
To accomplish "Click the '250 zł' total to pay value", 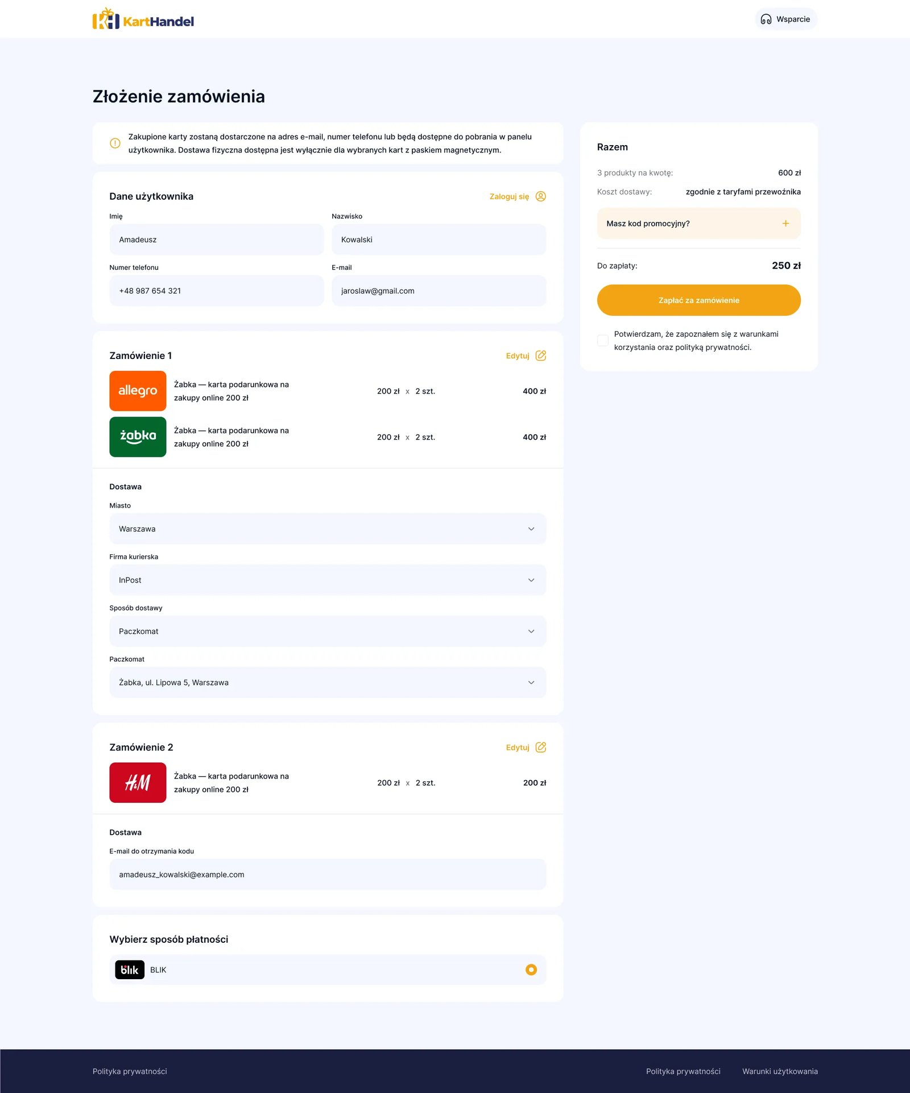I will (x=786, y=266).
